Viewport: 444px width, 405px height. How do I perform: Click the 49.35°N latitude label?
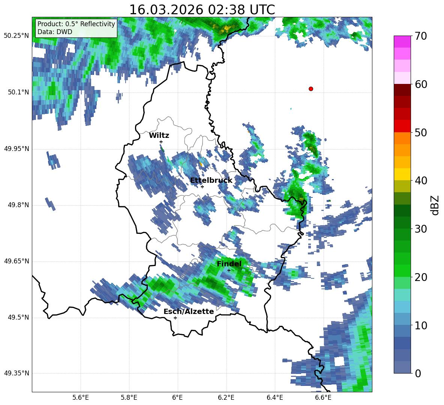pos(16,373)
